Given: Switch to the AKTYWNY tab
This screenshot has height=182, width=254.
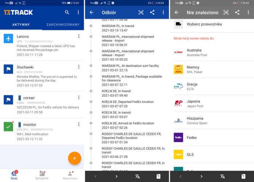Looking at the screenshot, I should (x=21, y=25).
